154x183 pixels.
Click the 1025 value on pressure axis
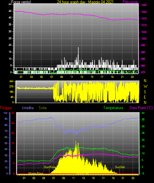(144, 5)
